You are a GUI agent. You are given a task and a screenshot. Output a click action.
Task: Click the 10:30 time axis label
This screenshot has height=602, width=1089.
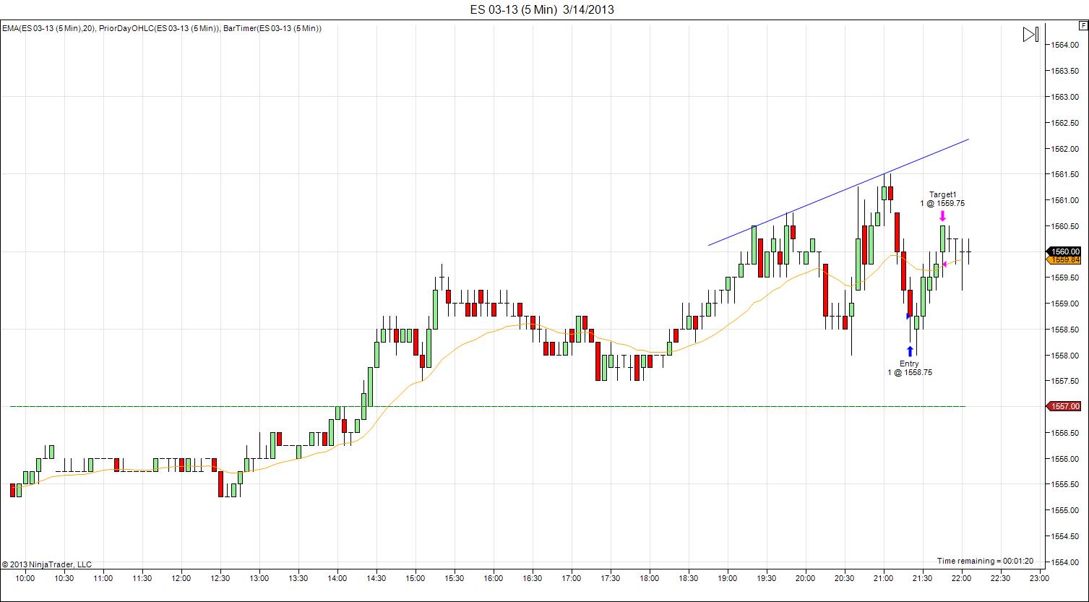[64, 578]
